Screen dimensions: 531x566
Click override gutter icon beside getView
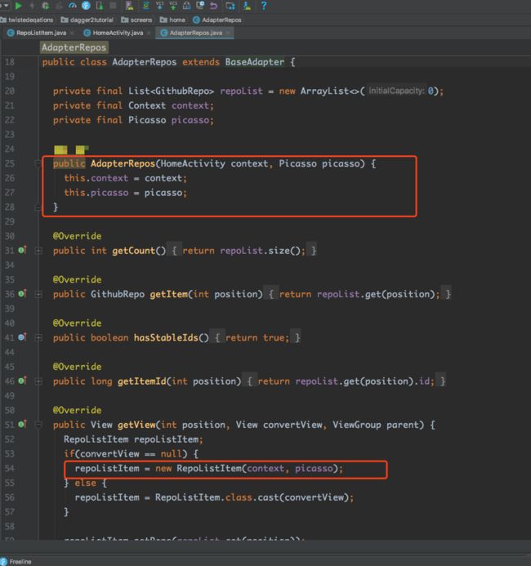pyautogui.click(x=22, y=424)
